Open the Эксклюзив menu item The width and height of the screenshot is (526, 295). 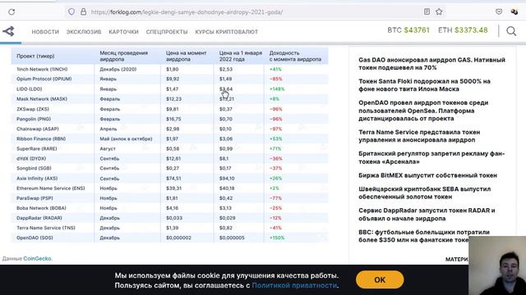click(84, 32)
